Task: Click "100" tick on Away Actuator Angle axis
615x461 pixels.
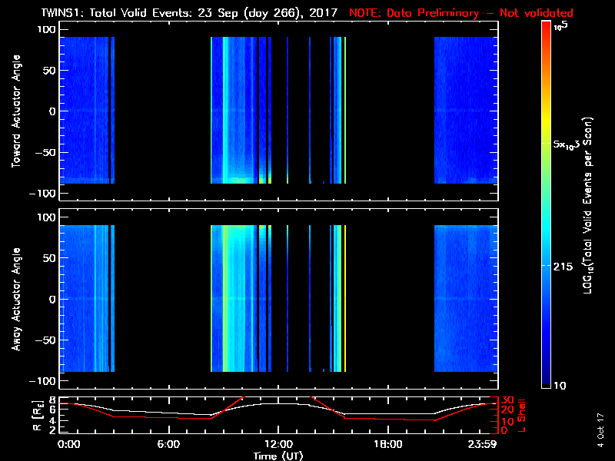Action: pyautogui.click(x=47, y=217)
